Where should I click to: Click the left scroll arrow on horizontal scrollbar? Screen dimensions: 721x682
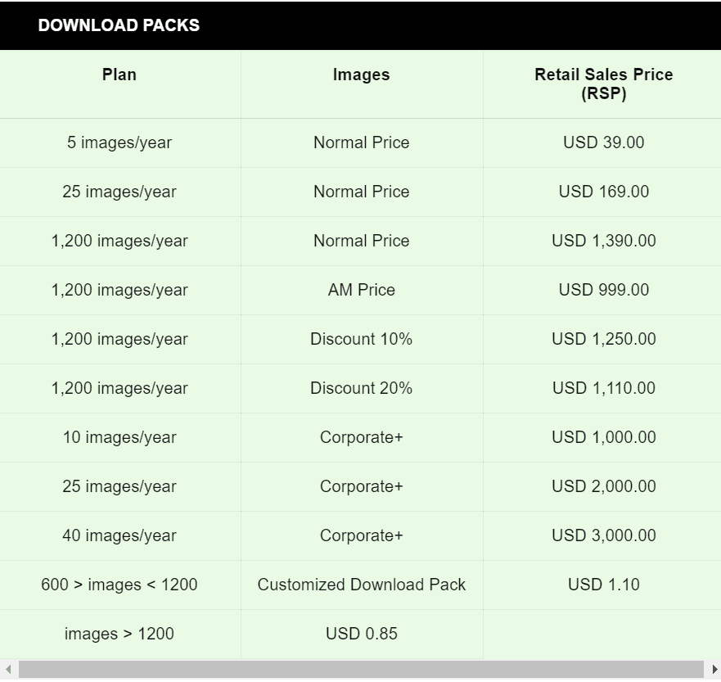click(x=7, y=670)
